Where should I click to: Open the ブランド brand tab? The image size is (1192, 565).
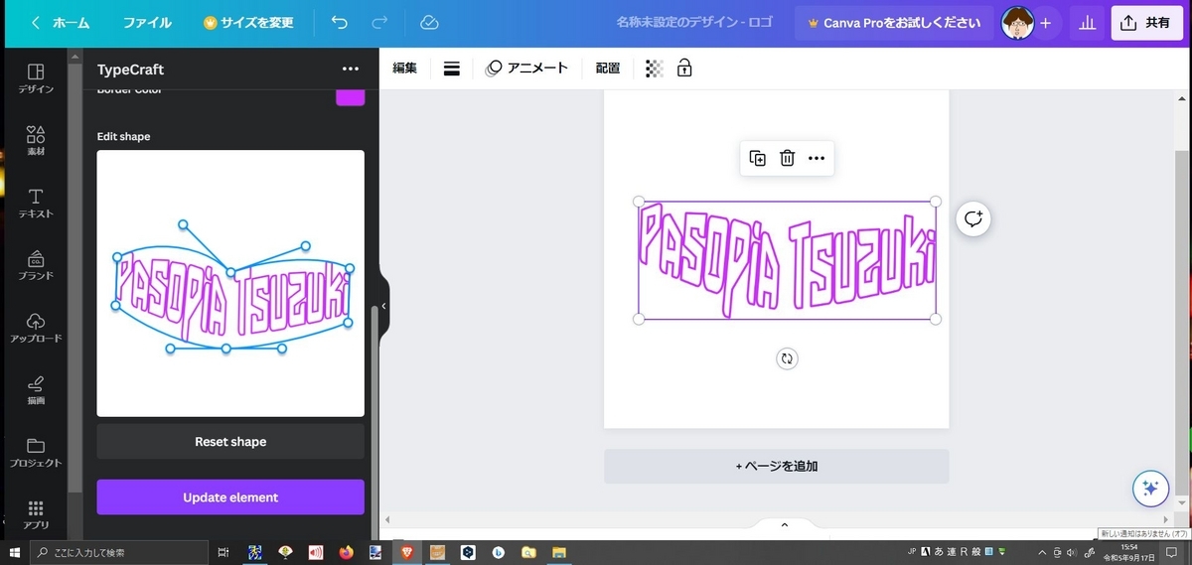click(x=36, y=264)
